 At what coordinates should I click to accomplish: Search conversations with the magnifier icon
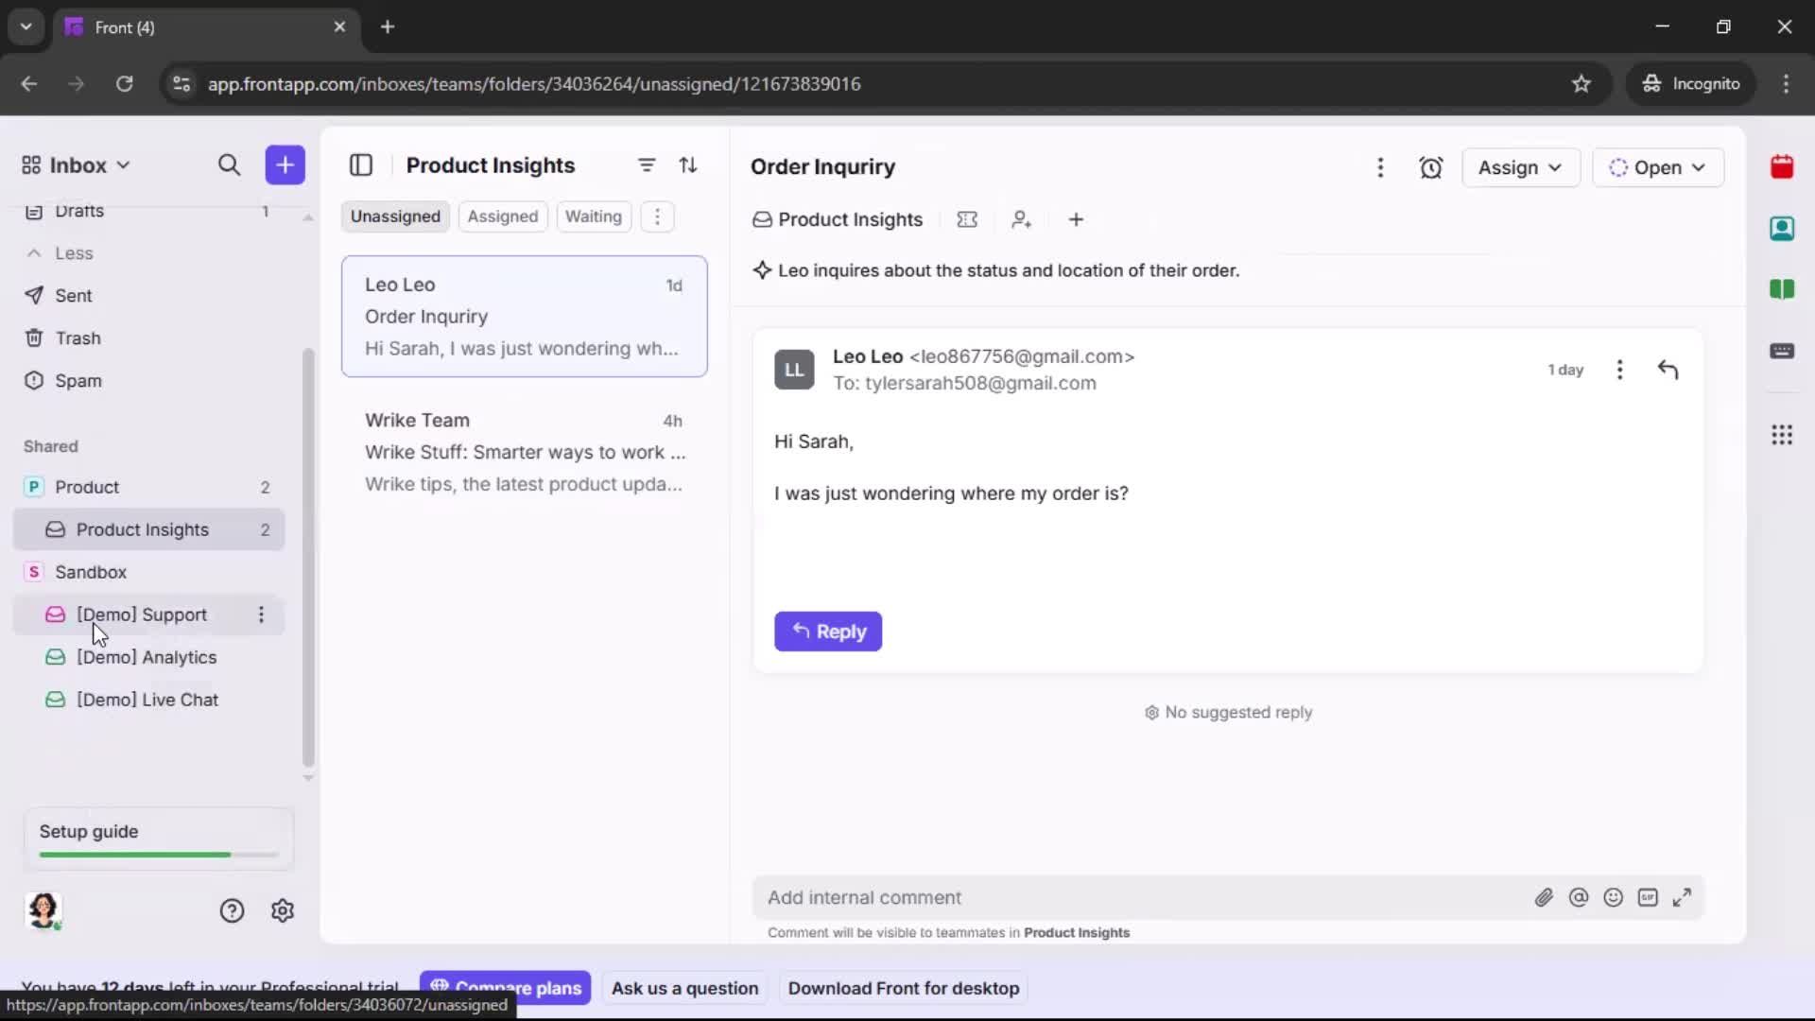click(229, 164)
